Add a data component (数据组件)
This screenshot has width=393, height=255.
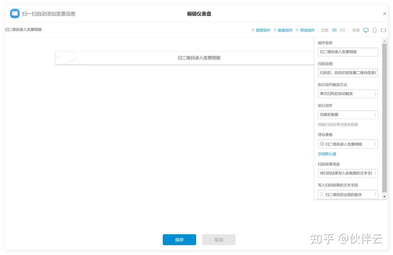pyautogui.click(x=283, y=30)
